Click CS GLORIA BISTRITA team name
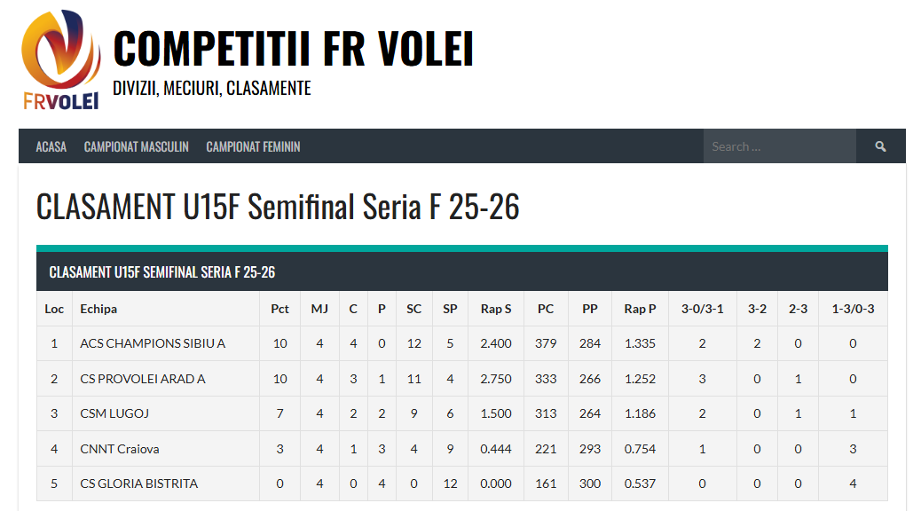The height and width of the screenshot is (511, 921). click(x=139, y=483)
